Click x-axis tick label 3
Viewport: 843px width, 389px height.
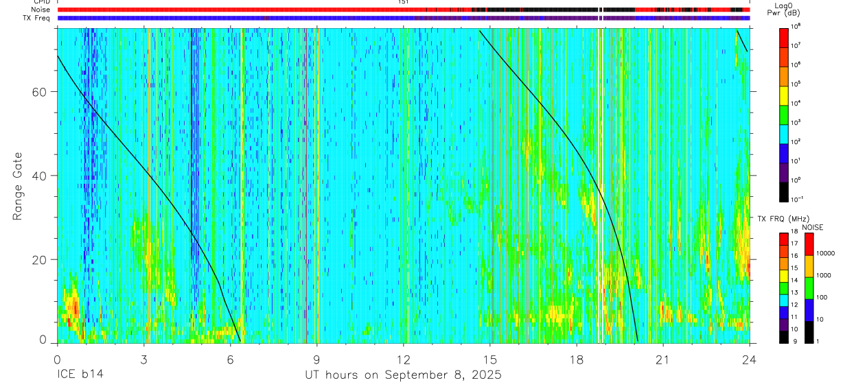point(143,359)
